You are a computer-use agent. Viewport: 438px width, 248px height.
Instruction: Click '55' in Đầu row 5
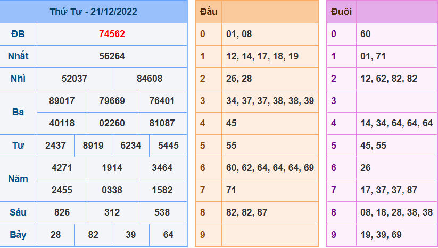click(232, 146)
